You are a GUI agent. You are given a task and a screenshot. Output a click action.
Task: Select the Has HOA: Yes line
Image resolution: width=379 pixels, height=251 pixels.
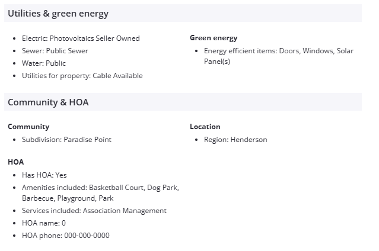click(44, 175)
